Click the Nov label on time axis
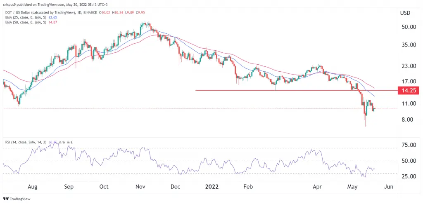Viewport: 423px width, 204px height. tap(141, 187)
